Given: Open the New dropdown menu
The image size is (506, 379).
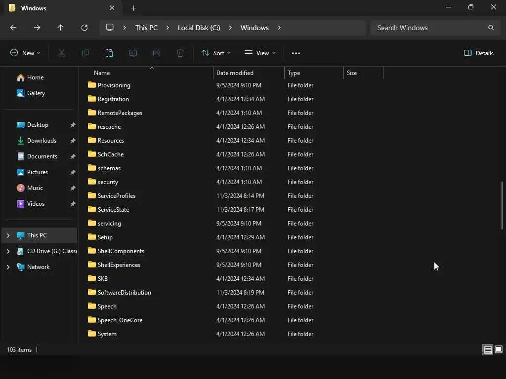Looking at the screenshot, I should tap(25, 53).
